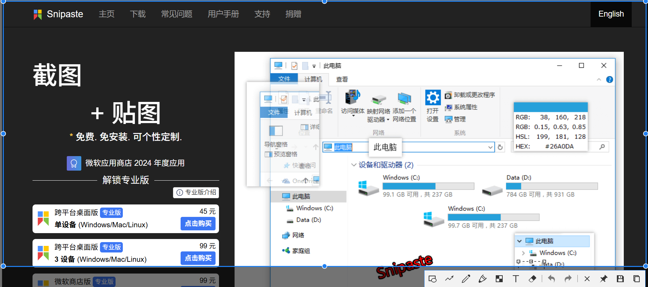This screenshot has height=287, width=648.
Task: Switch to the 计算机 ribbon tab
Action: point(313,79)
